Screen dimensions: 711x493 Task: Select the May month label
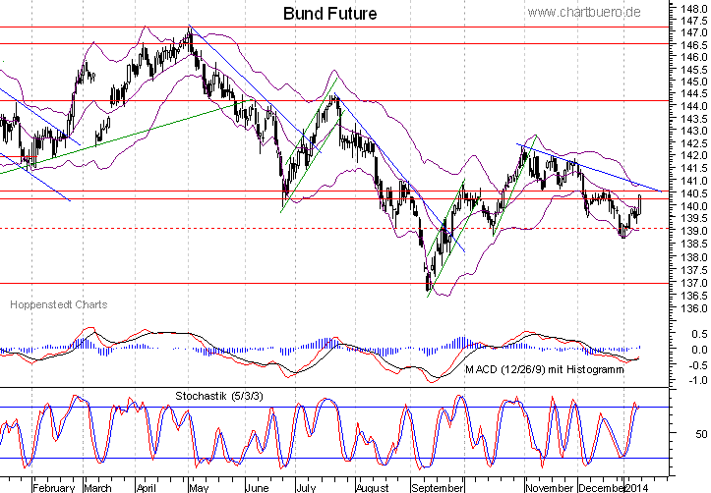tap(199, 487)
